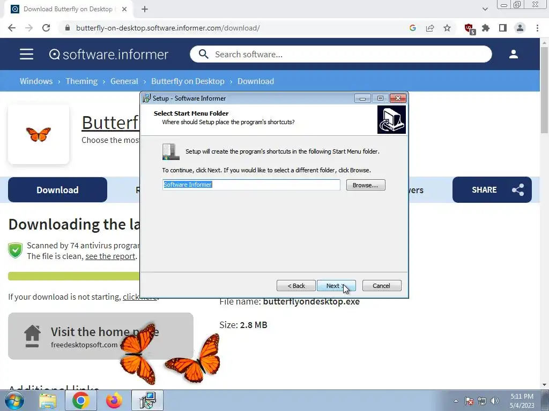Open network tray icon

click(482, 401)
